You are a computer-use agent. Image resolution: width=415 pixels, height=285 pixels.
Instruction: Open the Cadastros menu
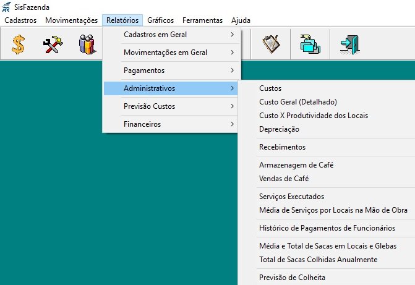tap(20, 20)
